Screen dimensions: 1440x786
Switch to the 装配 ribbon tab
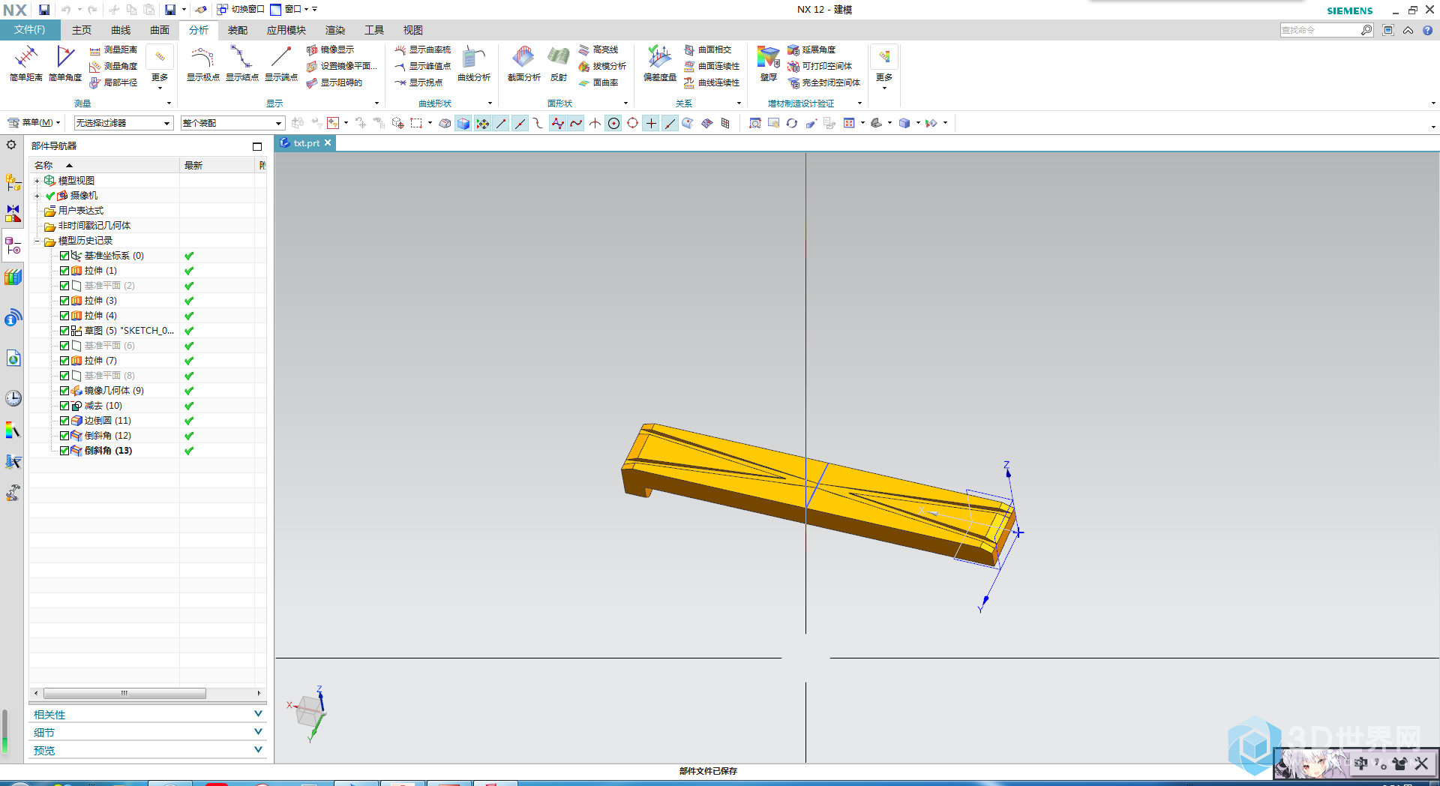238,30
